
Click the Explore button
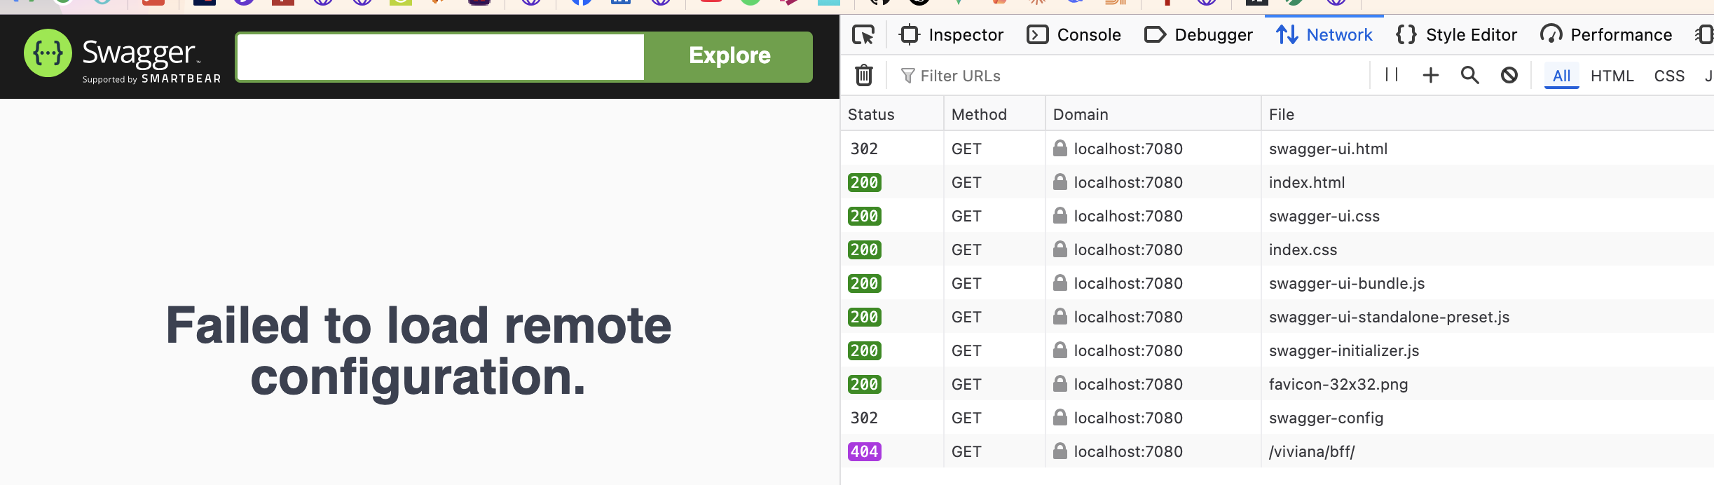click(x=729, y=56)
